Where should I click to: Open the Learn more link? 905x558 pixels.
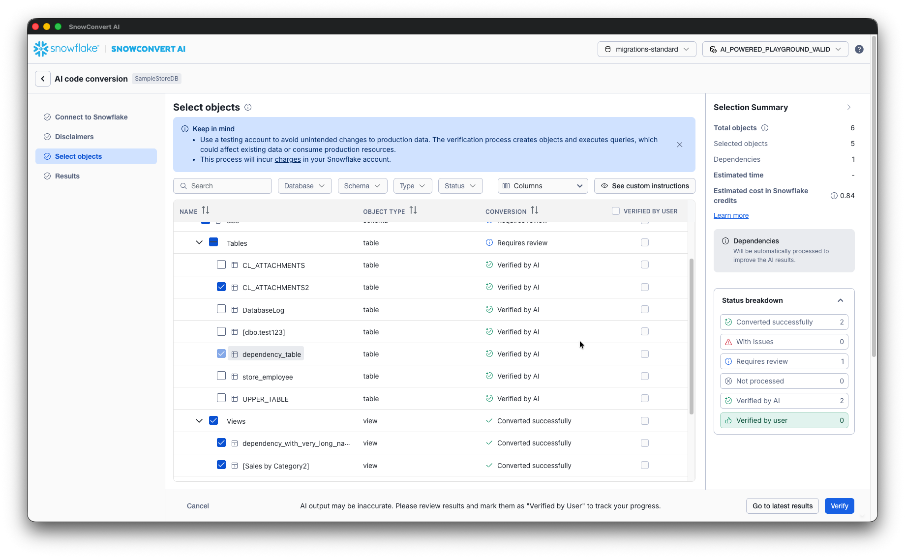pyautogui.click(x=731, y=215)
